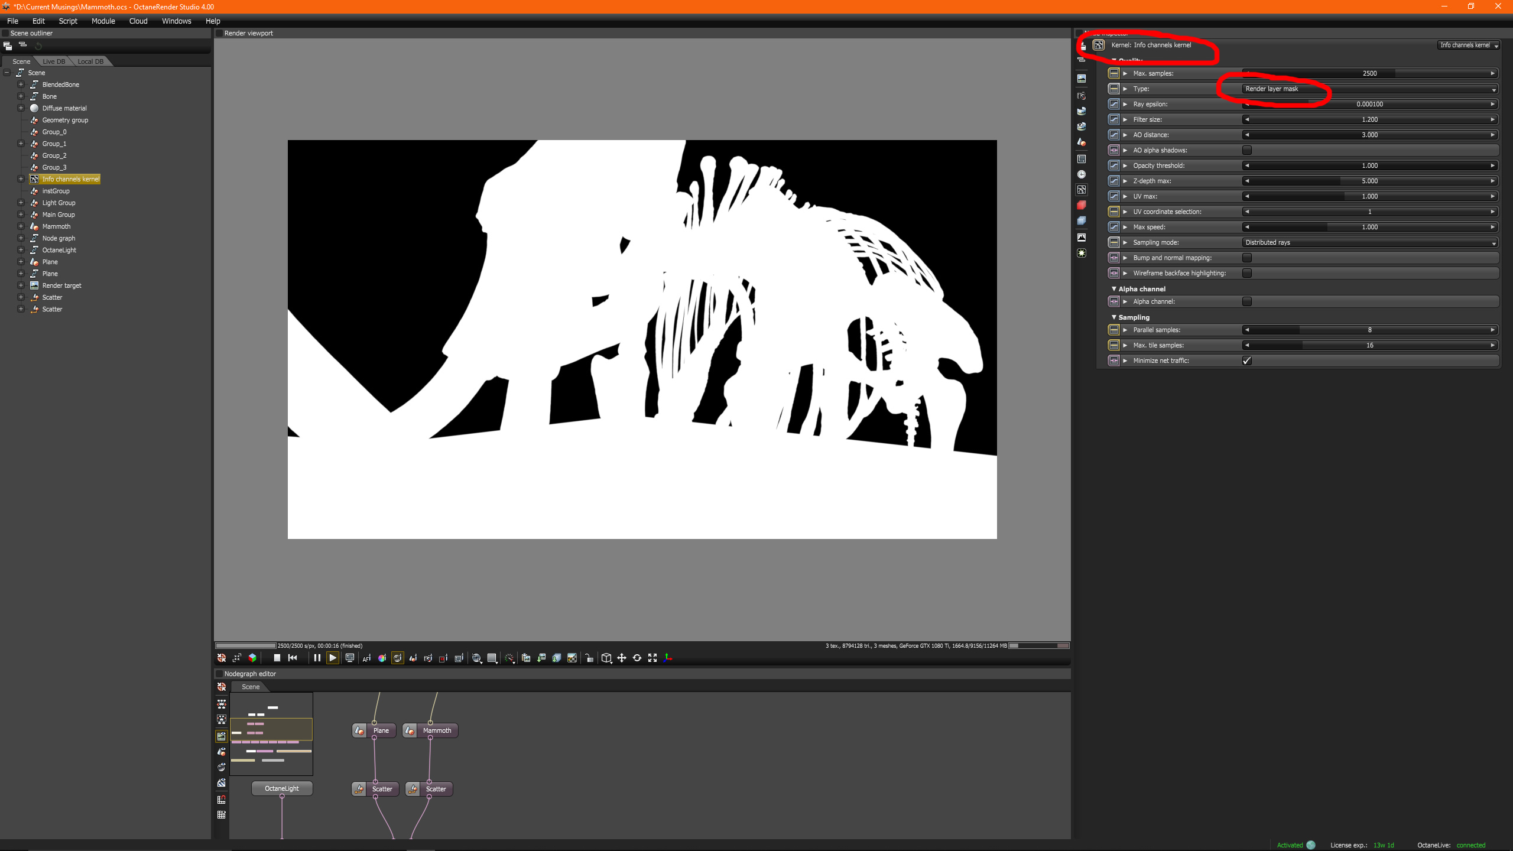
Task: Pause the render
Action: coord(317,658)
